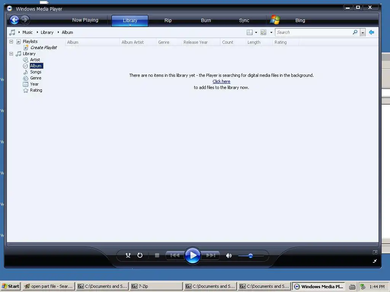Click the 'Click here' link
390x292 pixels.
pyautogui.click(x=221, y=81)
